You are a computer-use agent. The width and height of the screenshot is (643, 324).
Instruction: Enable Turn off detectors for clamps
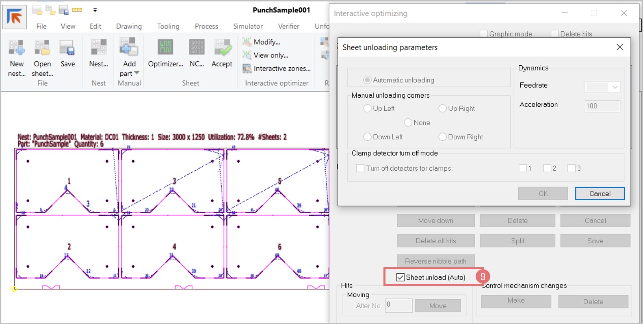tap(360, 168)
